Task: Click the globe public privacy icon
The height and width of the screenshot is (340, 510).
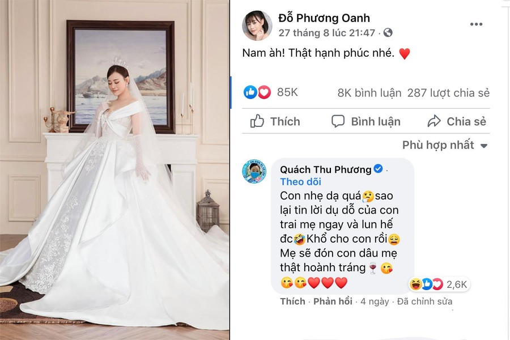Action: click(388, 32)
